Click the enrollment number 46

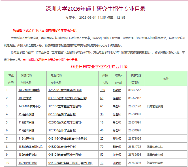point(102,130)
